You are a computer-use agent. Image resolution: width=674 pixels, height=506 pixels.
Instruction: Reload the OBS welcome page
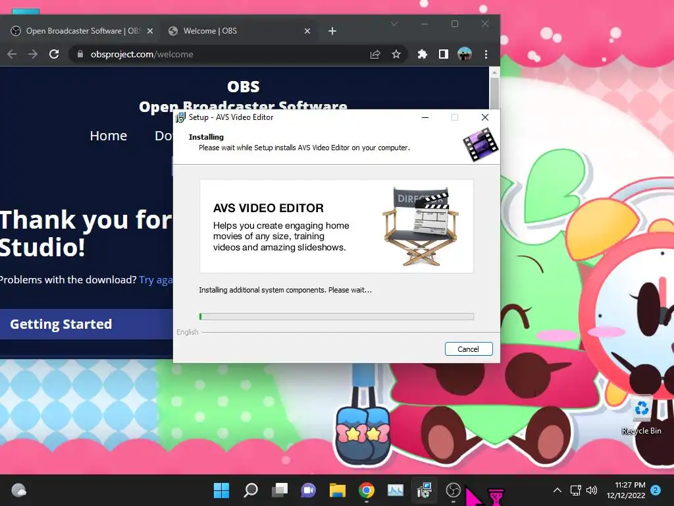point(54,54)
